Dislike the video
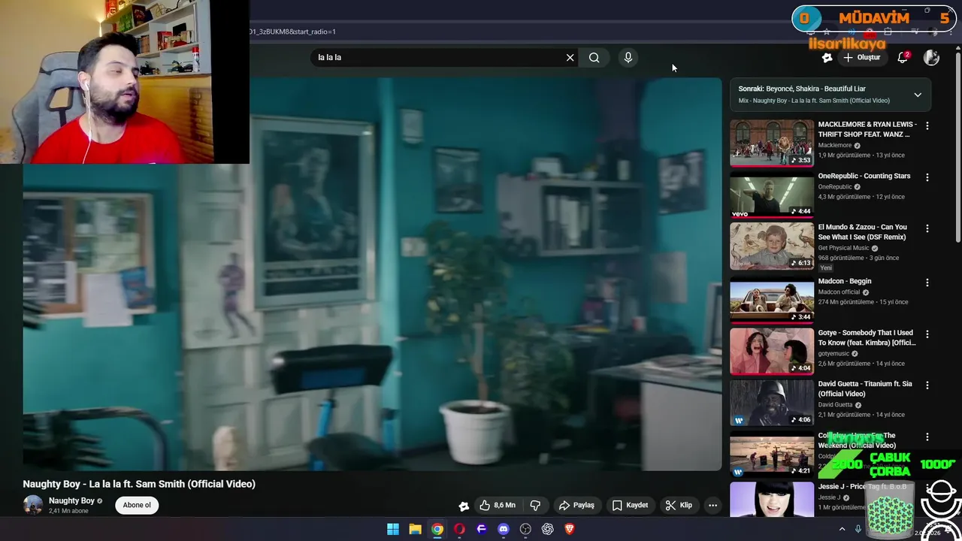This screenshot has height=541, width=962. tap(536, 505)
